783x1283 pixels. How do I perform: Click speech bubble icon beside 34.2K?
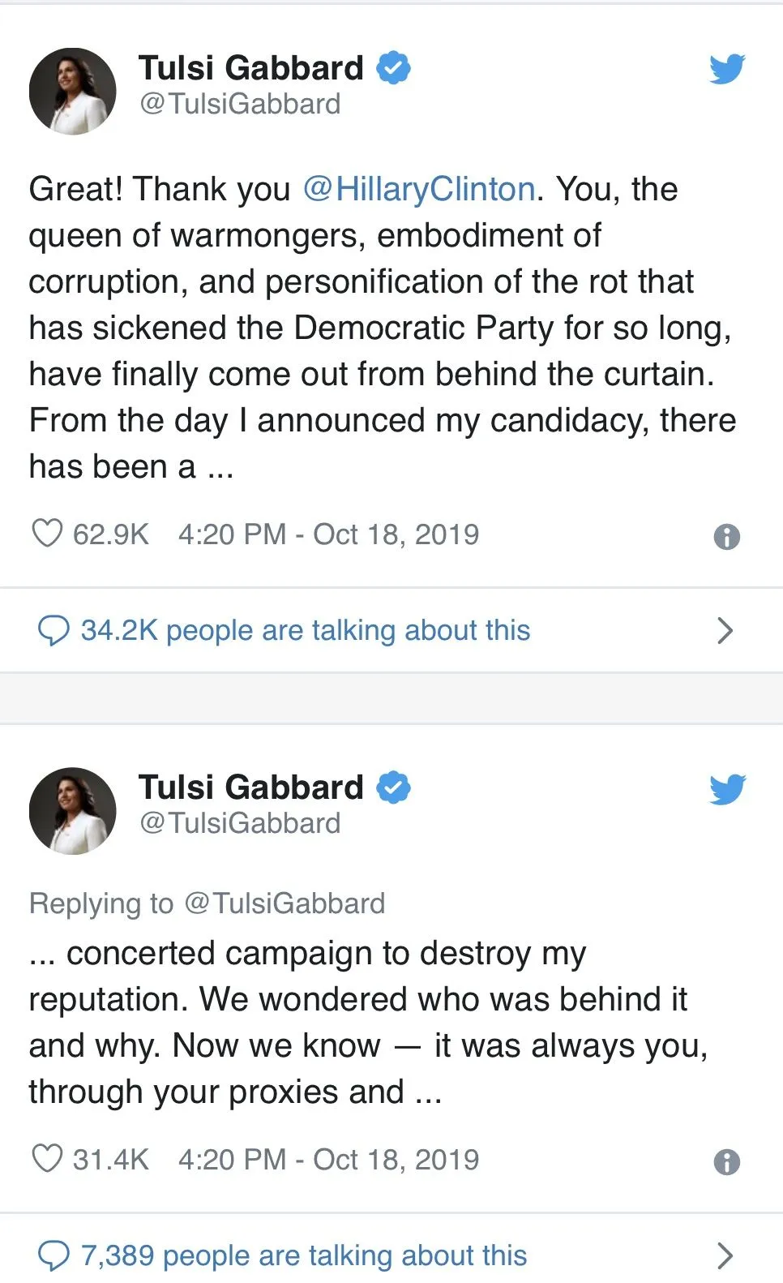(x=53, y=630)
